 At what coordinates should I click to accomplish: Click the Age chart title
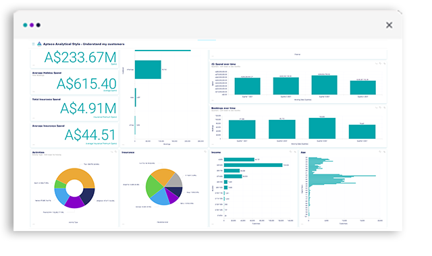click(303, 152)
